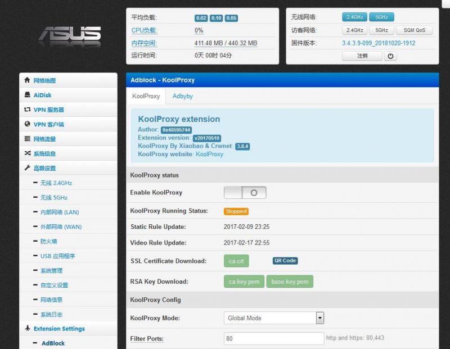Viewport: 450px width, 349px height.
Task: Click the Filter Ports input field
Action: (274, 338)
